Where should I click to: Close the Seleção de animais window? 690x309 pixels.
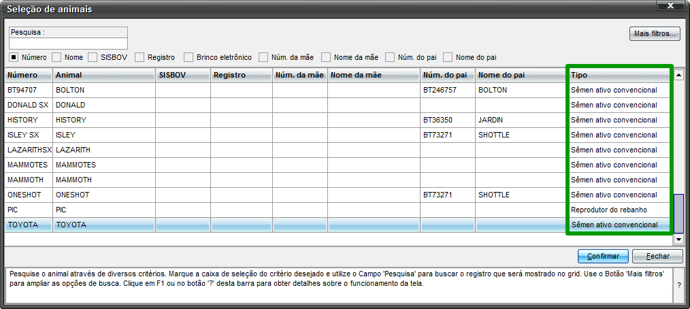670,5
